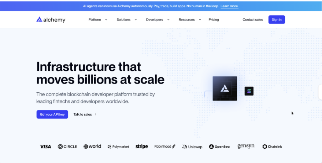Click the OpenSea logo
This screenshot has width=322, height=163.
tap(219, 147)
